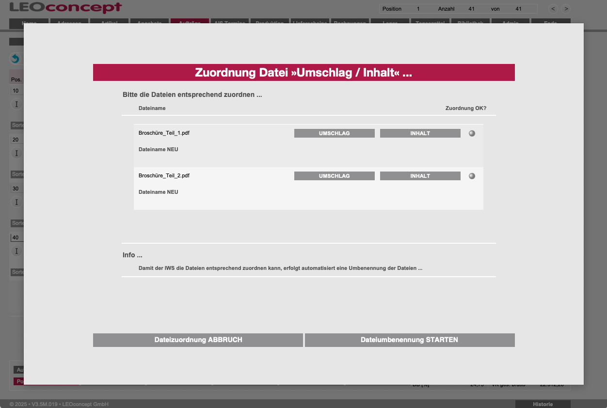Assign Broschüre_Teil_2.pdf as UMSCHLAG
The image size is (607, 408).
coord(334,176)
